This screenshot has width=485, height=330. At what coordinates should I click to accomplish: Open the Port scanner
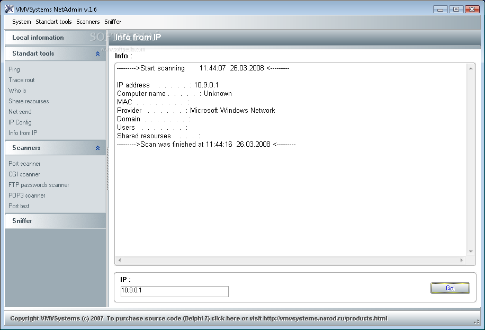[24, 164]
